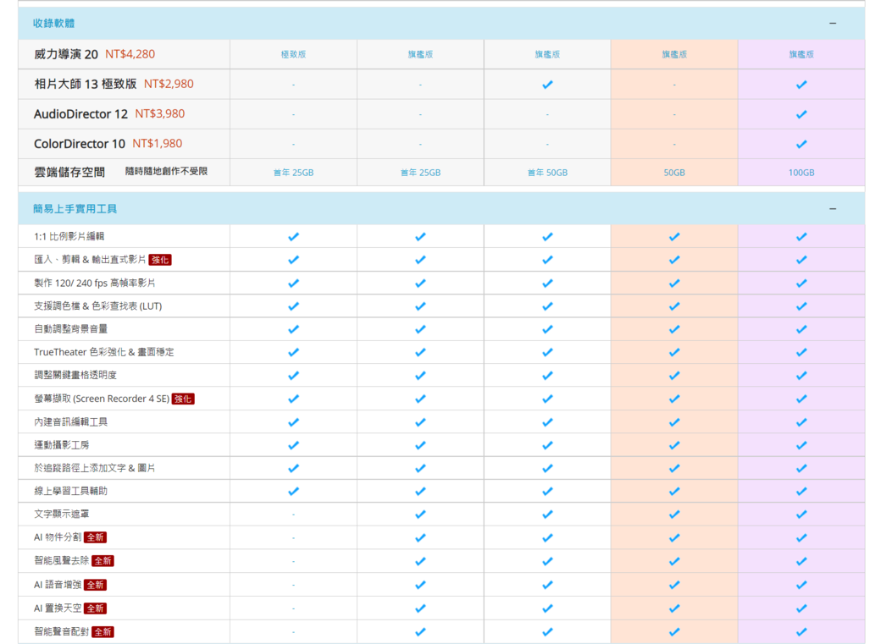Click peach-column checkmark in 製作 120/240 fps row
This screenshot has width=881, height=644.
(x=674, y=283)
